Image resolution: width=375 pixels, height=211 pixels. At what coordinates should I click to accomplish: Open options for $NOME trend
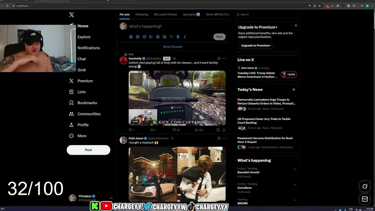point(295,200)
